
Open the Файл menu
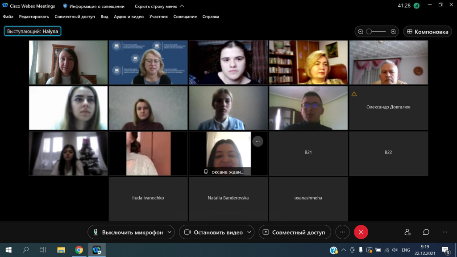8,17
